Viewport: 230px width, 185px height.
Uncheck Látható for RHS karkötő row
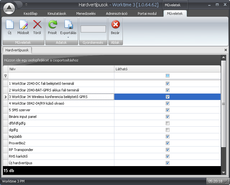point(168,156)
